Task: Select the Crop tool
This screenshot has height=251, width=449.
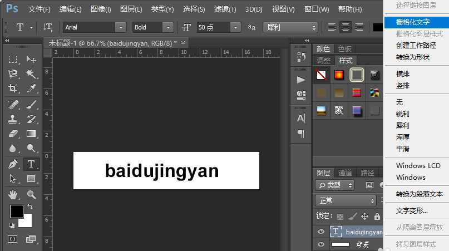Action: click(13, 88)
